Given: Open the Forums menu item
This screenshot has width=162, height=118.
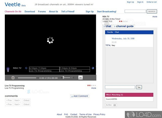Looking at the screenshot, I should [x=42, y=11].
